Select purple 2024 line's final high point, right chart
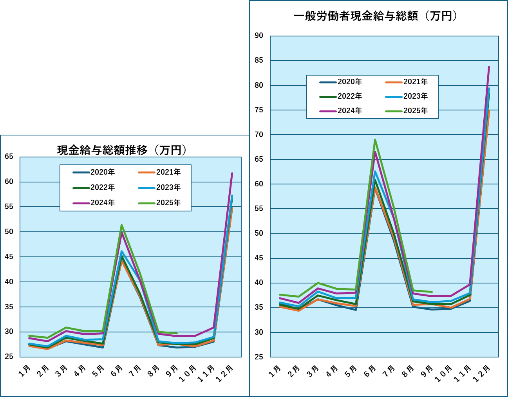Screen dimensions: 508x397 pos(489,67)
